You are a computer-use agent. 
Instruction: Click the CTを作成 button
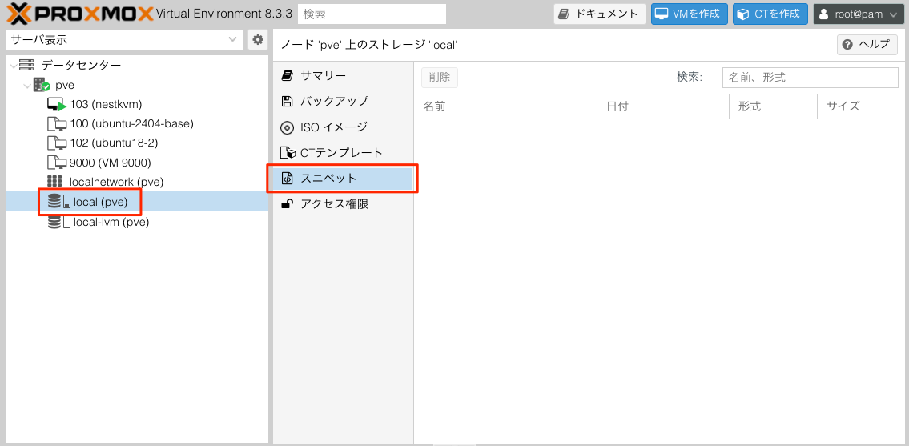tap(770, 14)
